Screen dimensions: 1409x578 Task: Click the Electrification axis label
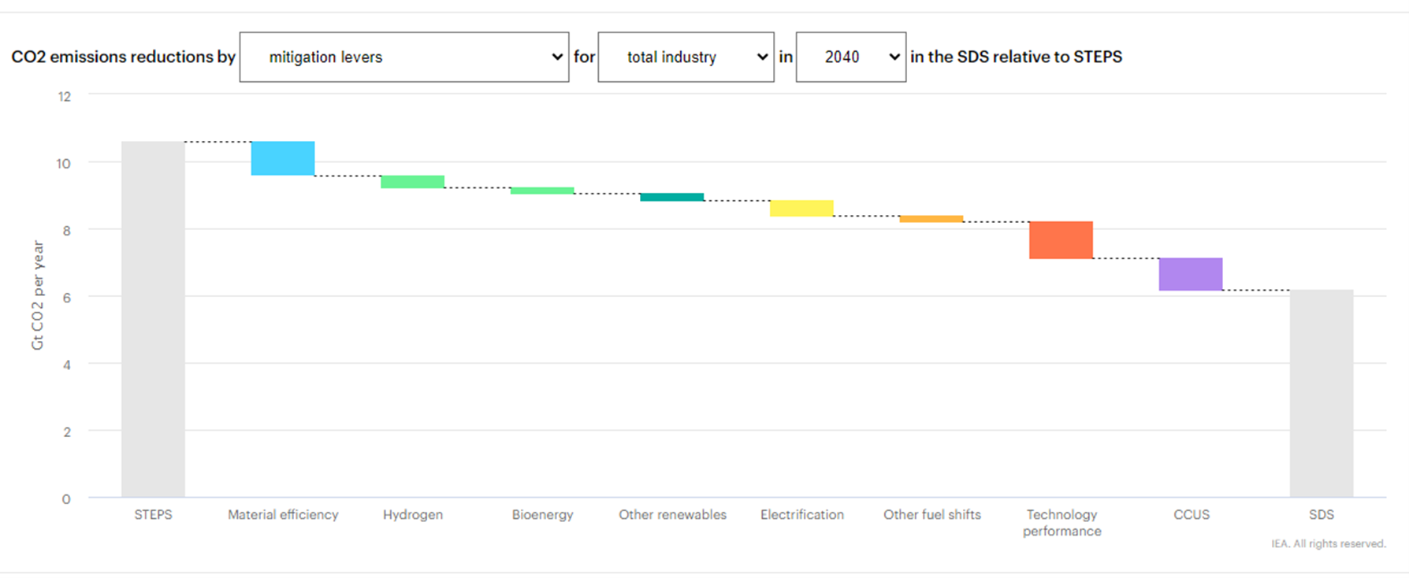(801, 514)
